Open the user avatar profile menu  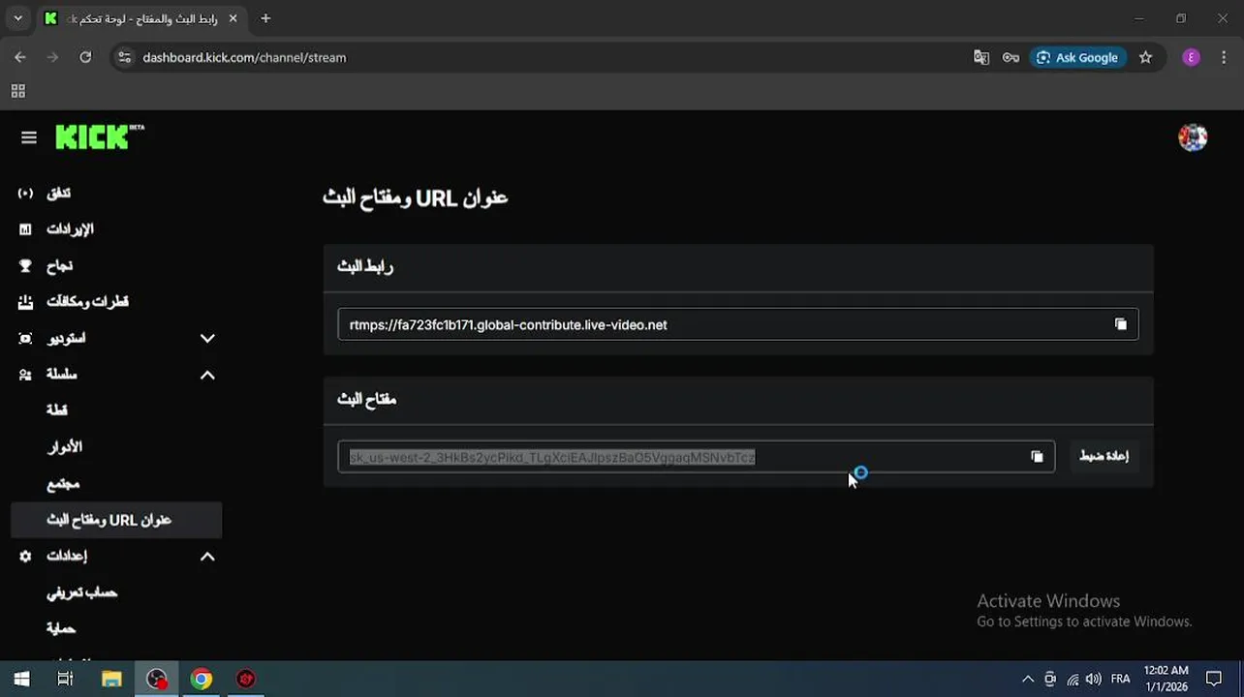click(x=1193, y=137)
